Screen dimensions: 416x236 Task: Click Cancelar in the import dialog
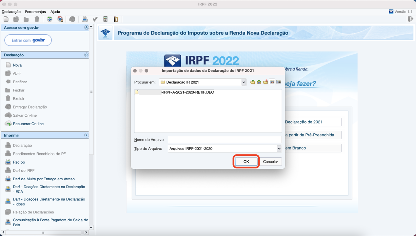coord(270,162)
